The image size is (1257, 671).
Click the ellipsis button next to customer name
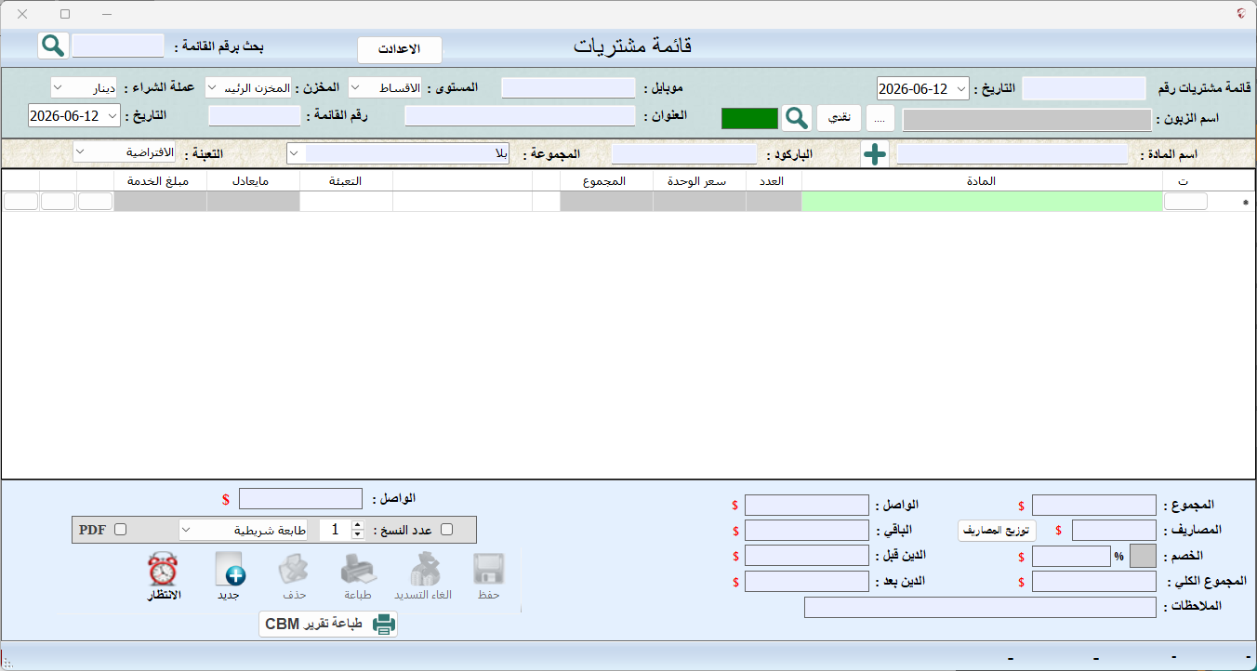[880, 118]
